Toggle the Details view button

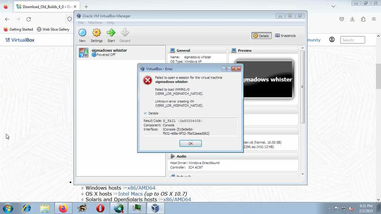(261, 36)
